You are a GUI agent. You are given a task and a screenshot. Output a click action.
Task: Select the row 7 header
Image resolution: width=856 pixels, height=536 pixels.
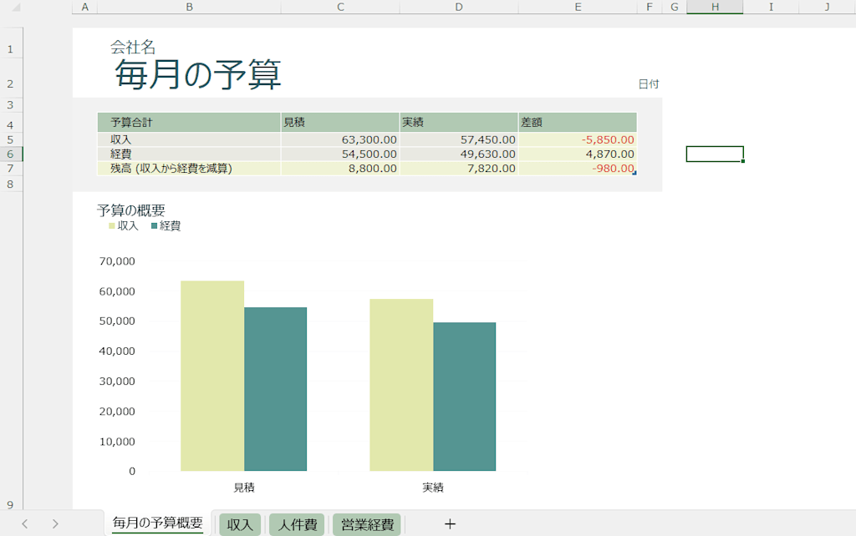point(11,168)
